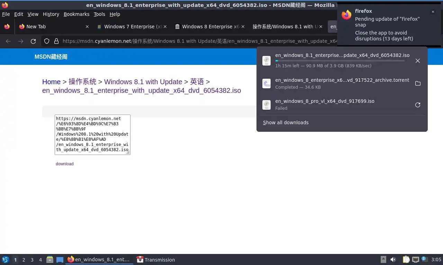Image resolution: width=443 pixels, height=265 pixels.
Task: Open the Edit menu
Action: (x=19, y=14)
